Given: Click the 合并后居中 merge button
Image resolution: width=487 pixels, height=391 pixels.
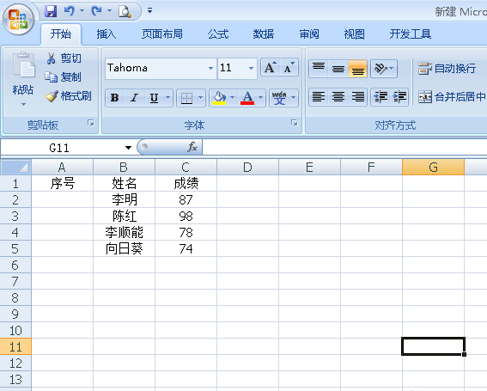Looking at the screenshot, I should click(x=452, y=97).
